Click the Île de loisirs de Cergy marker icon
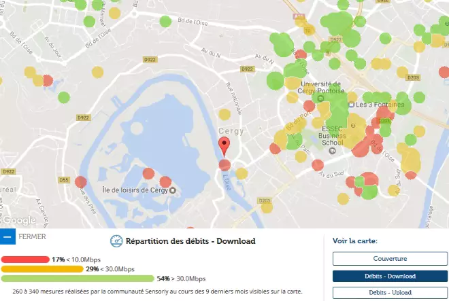Screen dimensions: 449x301 (171, 189)
